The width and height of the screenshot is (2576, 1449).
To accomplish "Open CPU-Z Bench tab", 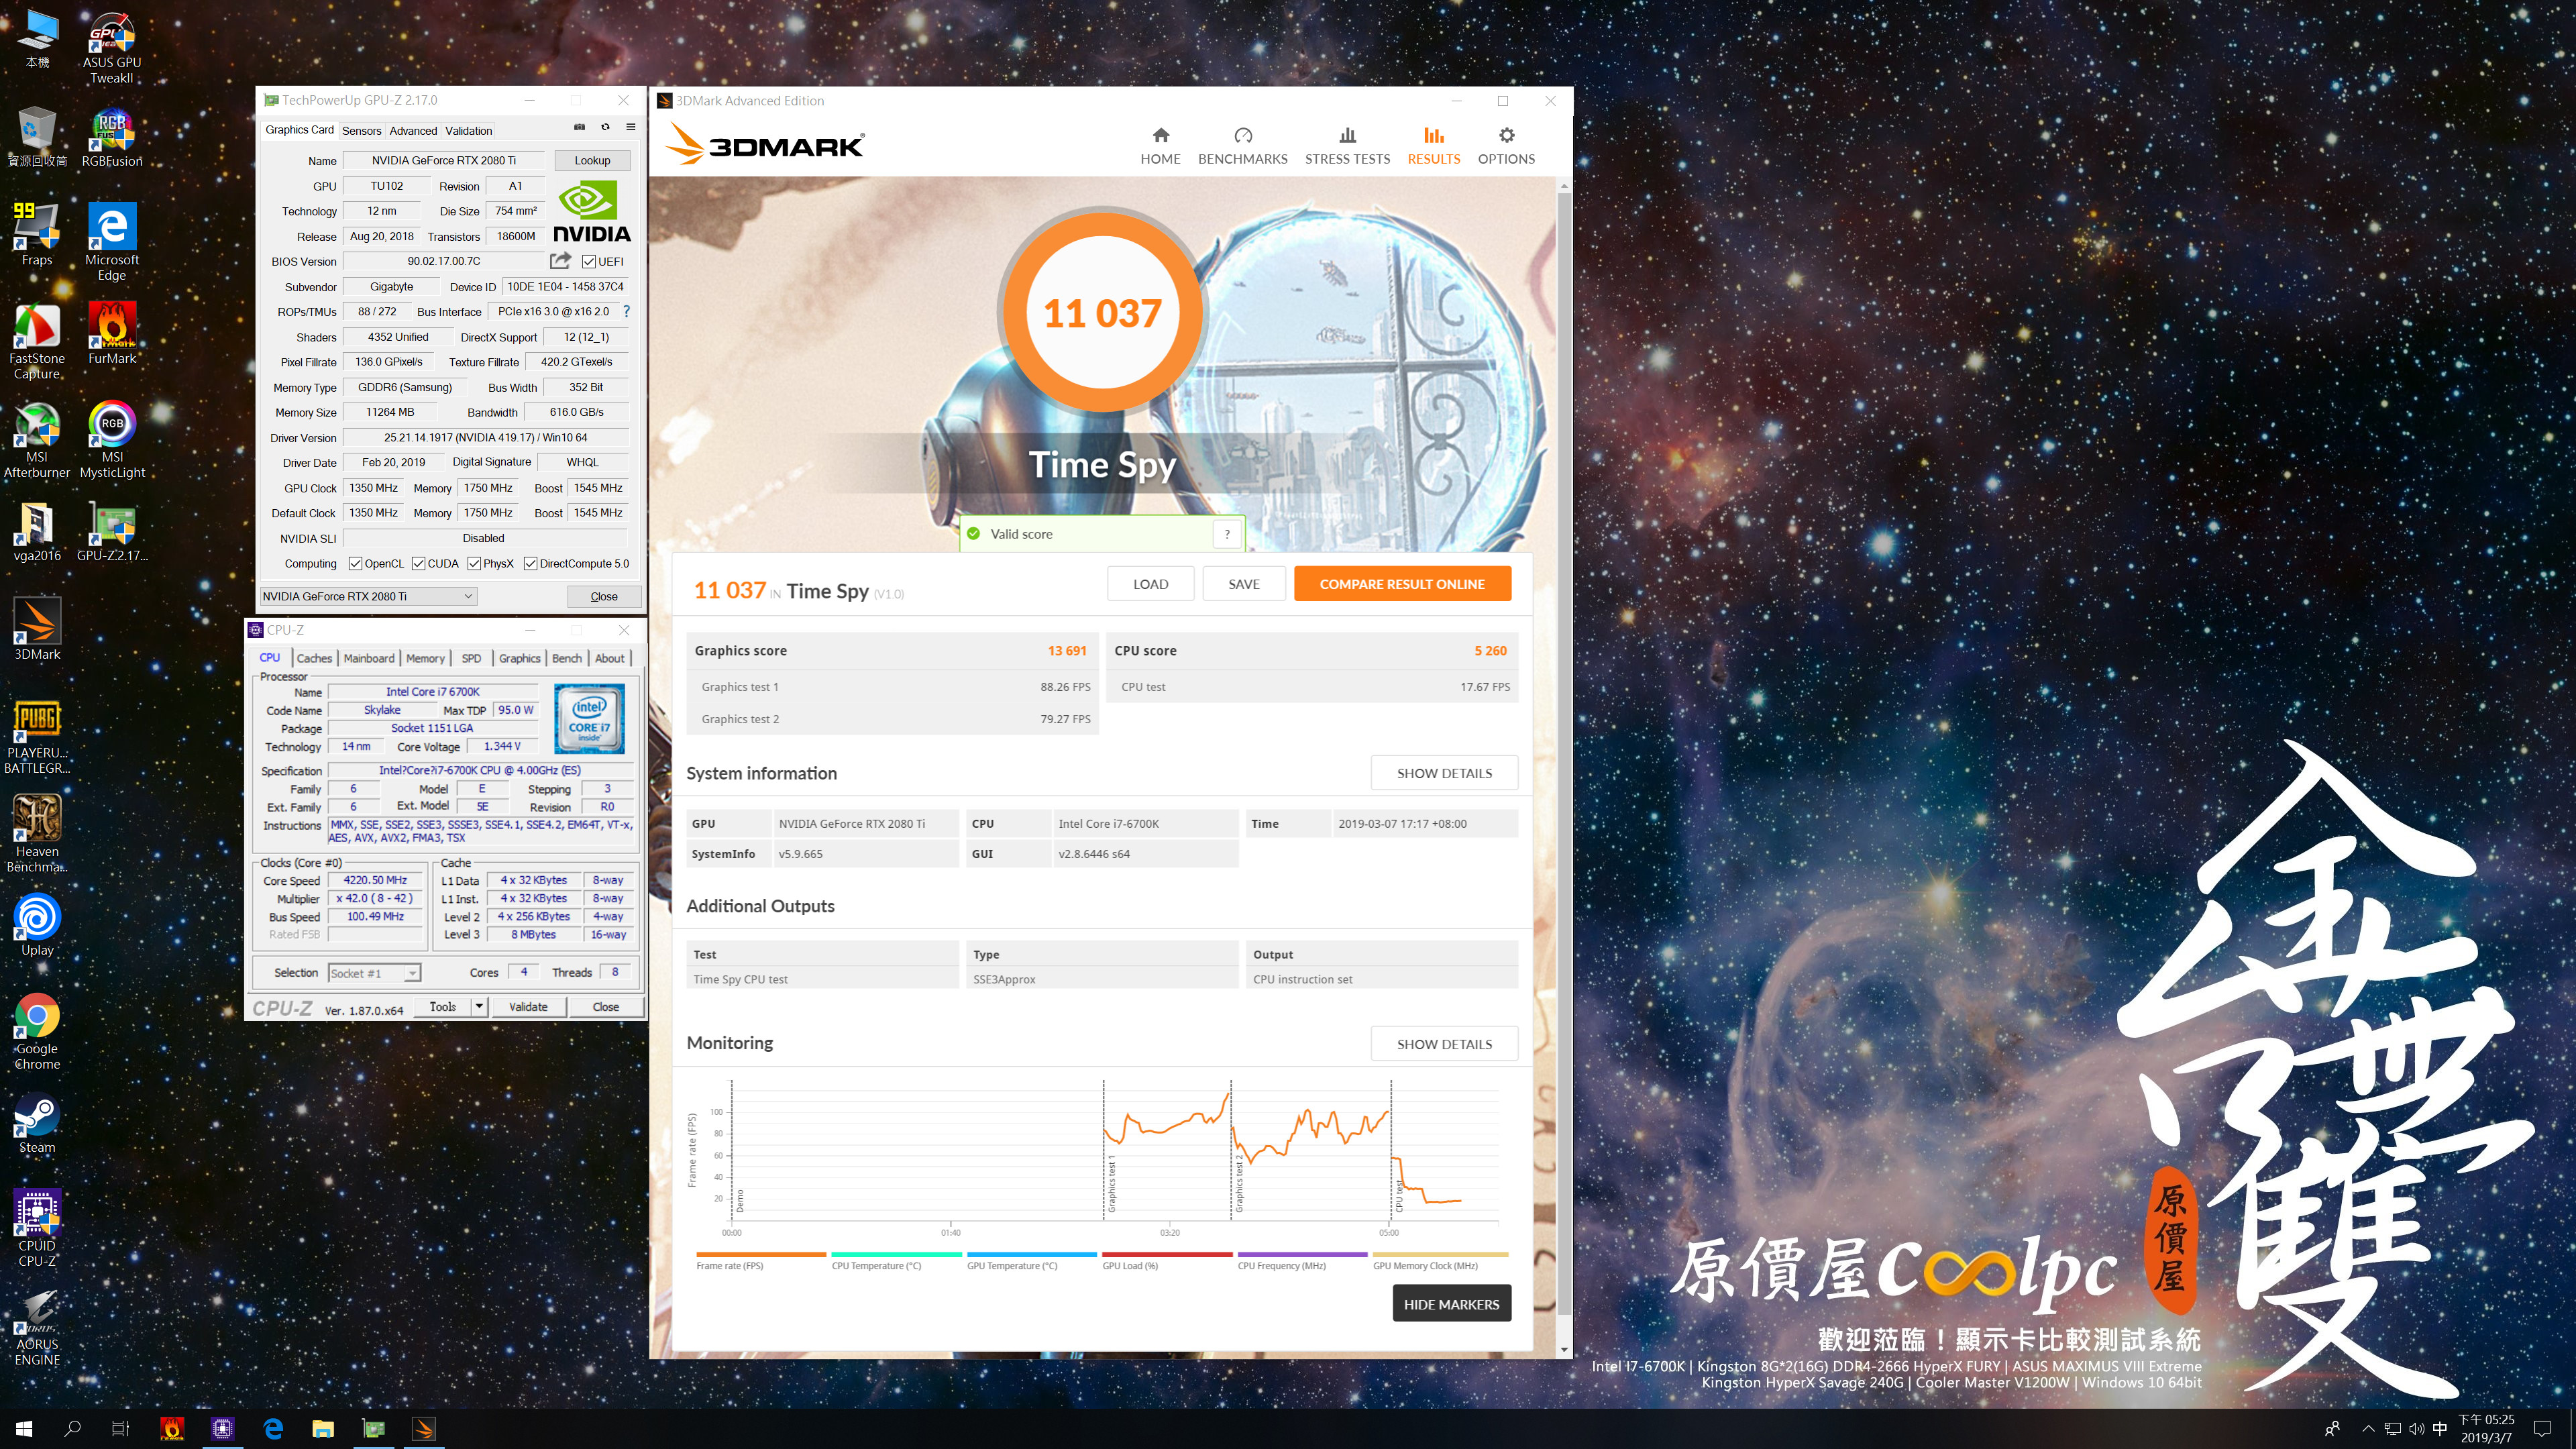I will [x=567, y=658].
